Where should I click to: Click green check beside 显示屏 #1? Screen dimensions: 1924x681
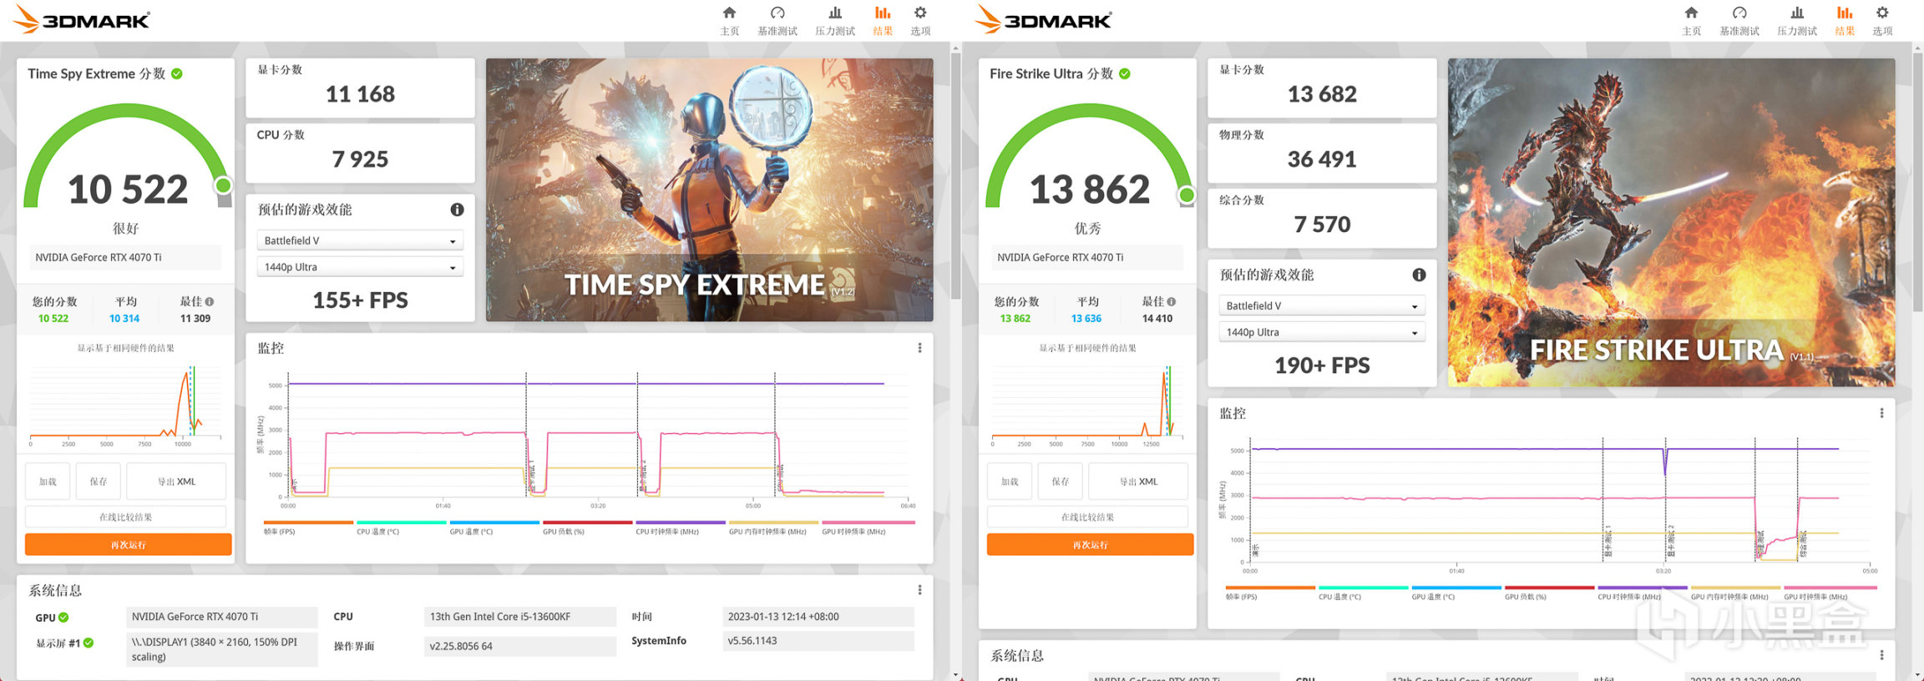(x=89, y=643)
